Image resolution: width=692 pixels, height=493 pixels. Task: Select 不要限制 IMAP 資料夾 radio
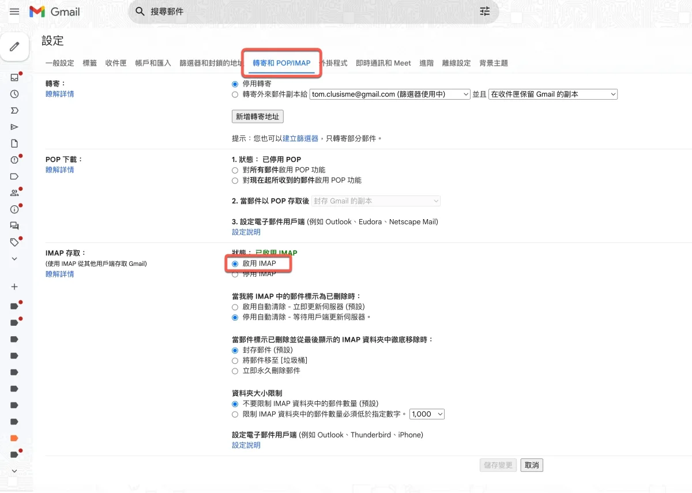pos(235,404)
